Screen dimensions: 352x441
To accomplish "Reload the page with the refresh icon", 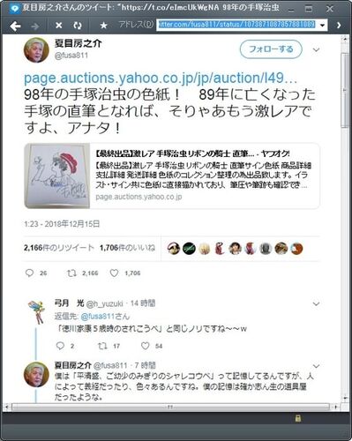I will (x=78, y=26).
